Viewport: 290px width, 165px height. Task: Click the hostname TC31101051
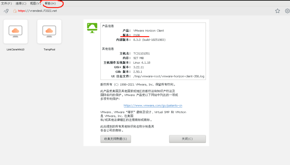click(x=142, y=53)
